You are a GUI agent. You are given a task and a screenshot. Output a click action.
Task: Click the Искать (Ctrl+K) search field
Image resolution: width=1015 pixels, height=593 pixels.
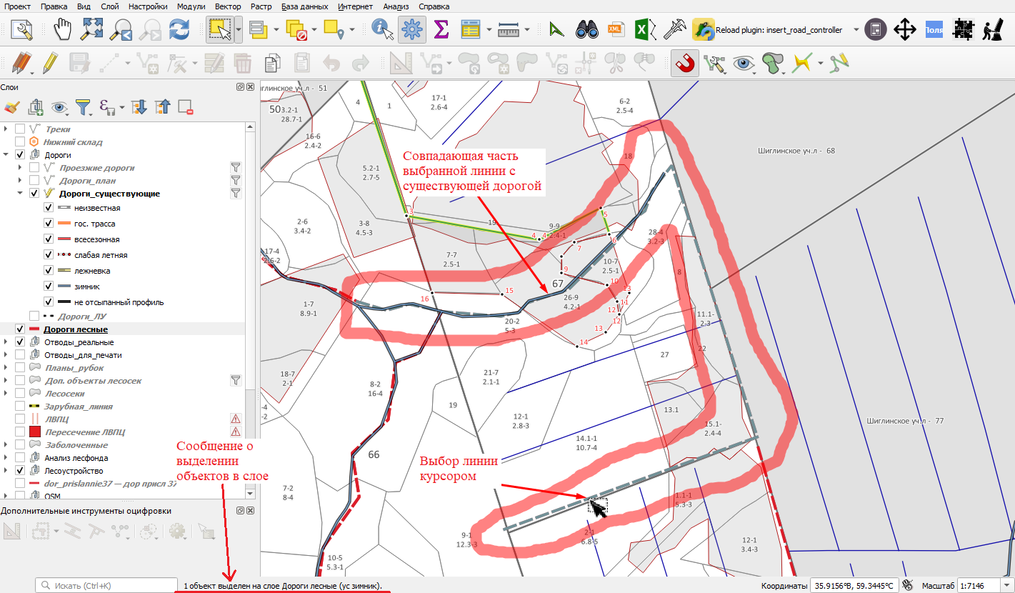pyautogui.click(x=106, y=586)
